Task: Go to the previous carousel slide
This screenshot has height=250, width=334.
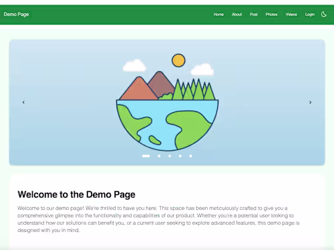Action: pos(23,102)
